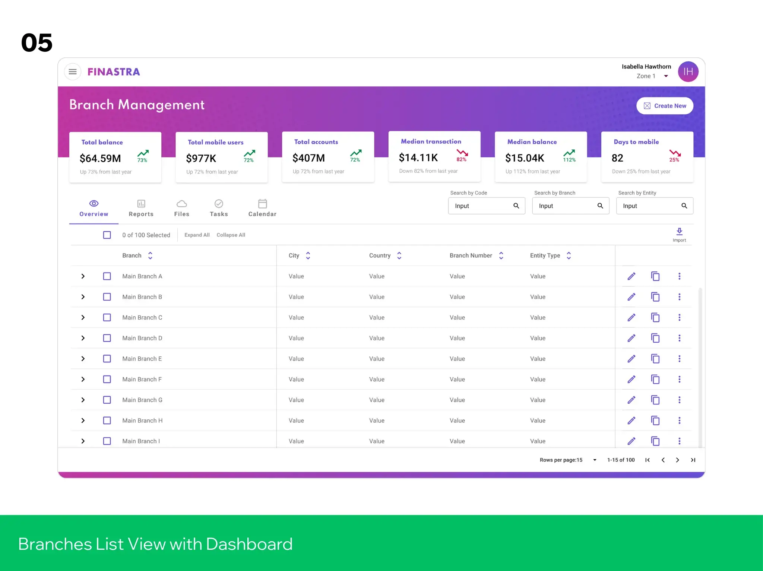This screenshot has height=571, width=763.
Task: Open the hamburger menu beside the Finastra logo
Action: click(x=73, y=72)
